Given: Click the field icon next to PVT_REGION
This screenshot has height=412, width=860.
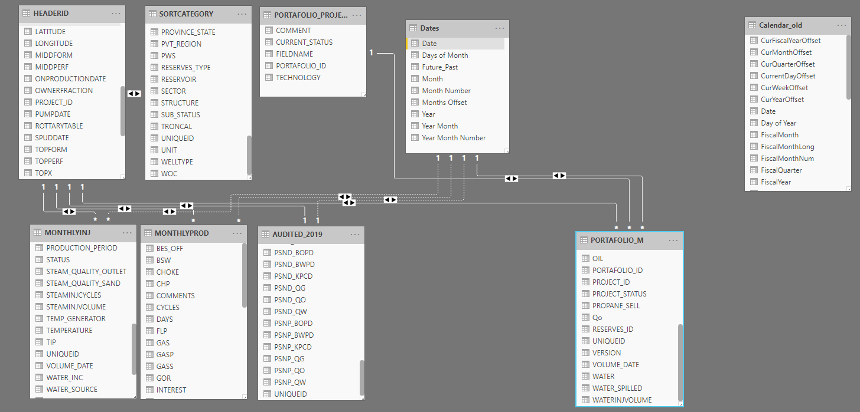Looking at the screenshot, I should pyautogui.click(x=154, y=44).
